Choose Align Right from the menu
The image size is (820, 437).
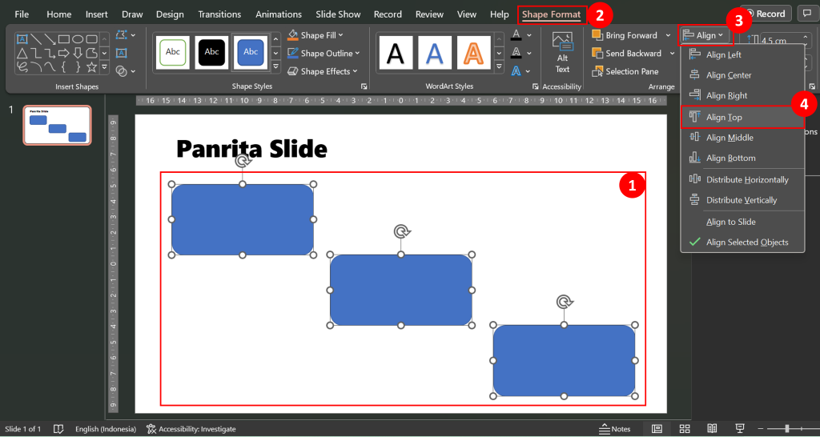pos(742,96)
